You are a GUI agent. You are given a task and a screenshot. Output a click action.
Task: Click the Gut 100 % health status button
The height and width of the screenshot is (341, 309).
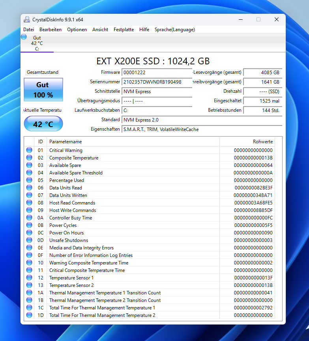[43, 90]
